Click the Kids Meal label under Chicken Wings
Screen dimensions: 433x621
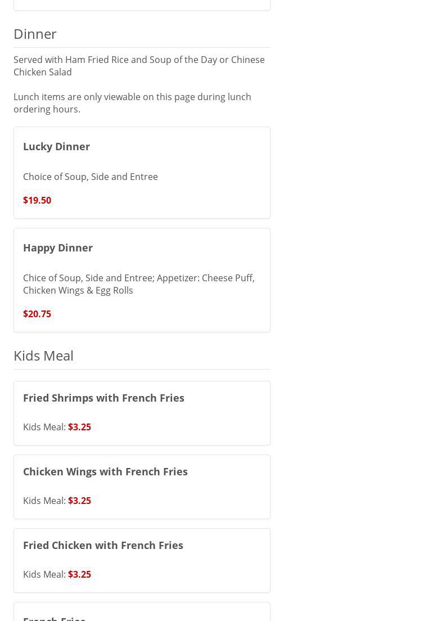pyautogui.click(x=44, y=501)
